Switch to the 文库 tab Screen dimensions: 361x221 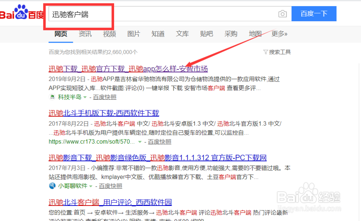[182, 34]
